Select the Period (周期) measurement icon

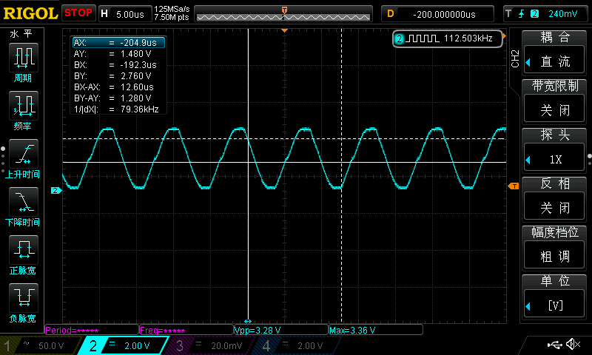pyautogui.click(x=24, y=58)
